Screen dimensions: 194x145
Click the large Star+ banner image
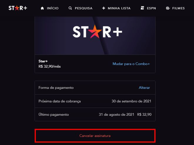point(95,36)
